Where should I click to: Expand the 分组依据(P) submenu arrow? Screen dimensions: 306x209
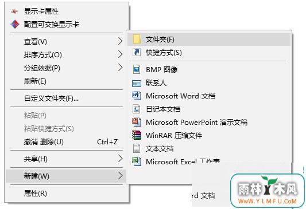121,68
